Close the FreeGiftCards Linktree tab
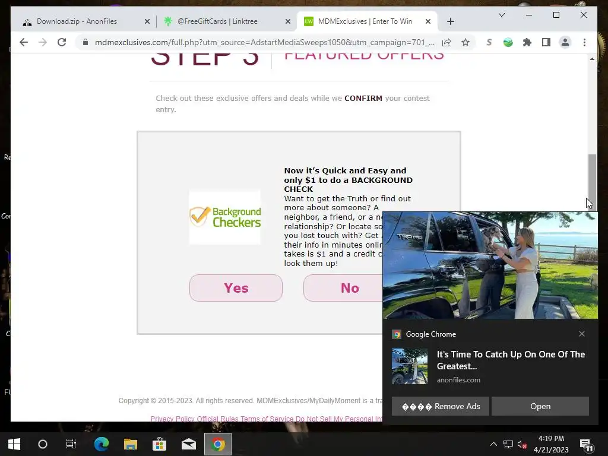This screenshot has width=608, height=456. 288,22
